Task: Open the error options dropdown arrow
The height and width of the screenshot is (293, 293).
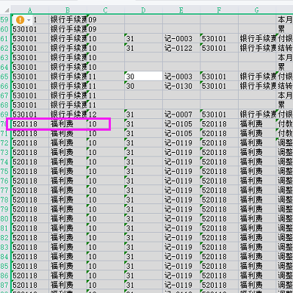Action: pyautogui.click(x=29, y=20)
